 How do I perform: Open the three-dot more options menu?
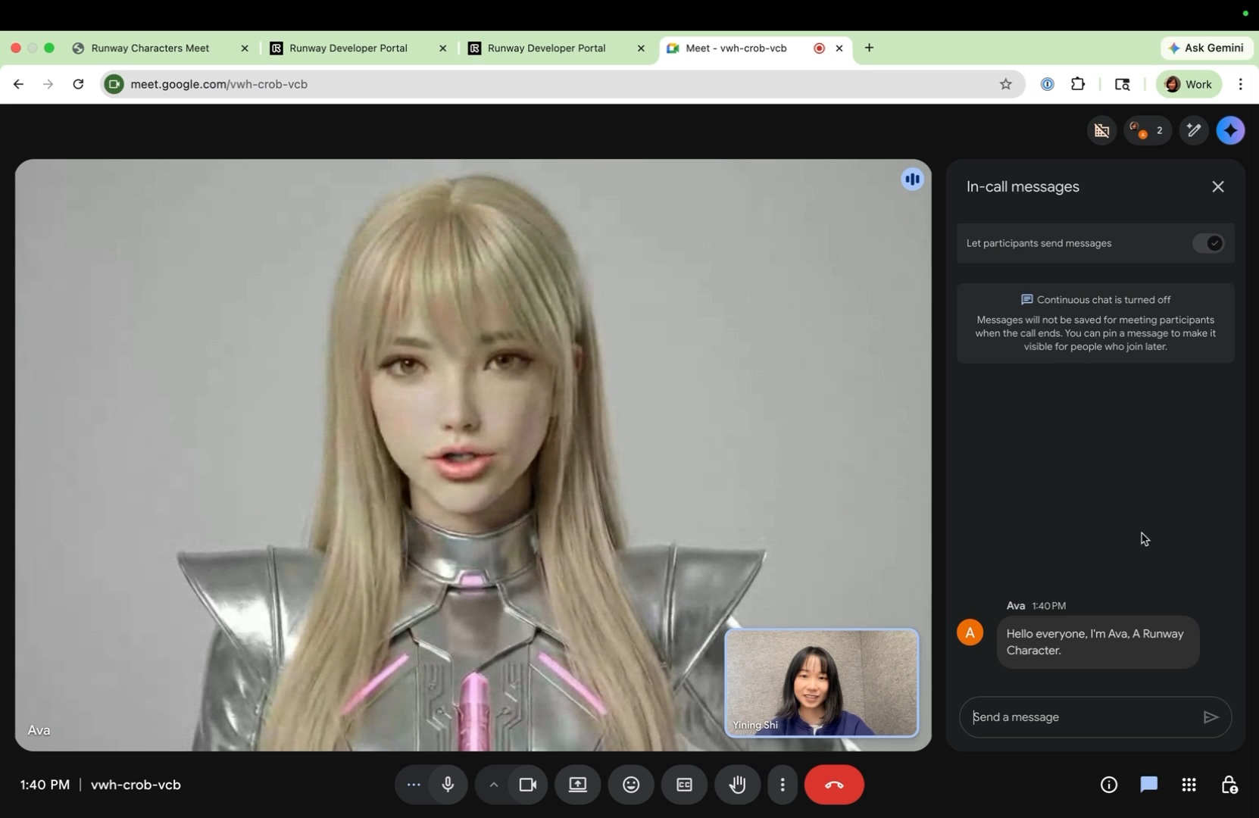[x=783, y=785]
